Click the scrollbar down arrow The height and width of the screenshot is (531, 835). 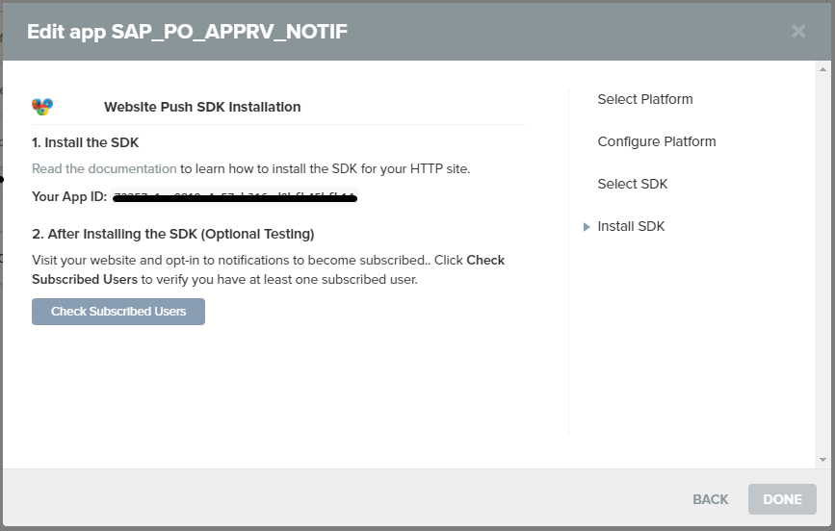click(x=822, y=460)
